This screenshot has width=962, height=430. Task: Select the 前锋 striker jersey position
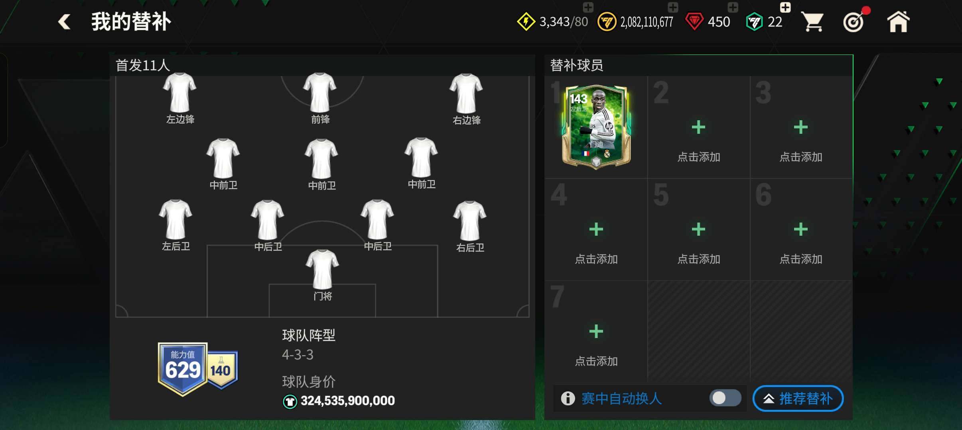[320, 98]
